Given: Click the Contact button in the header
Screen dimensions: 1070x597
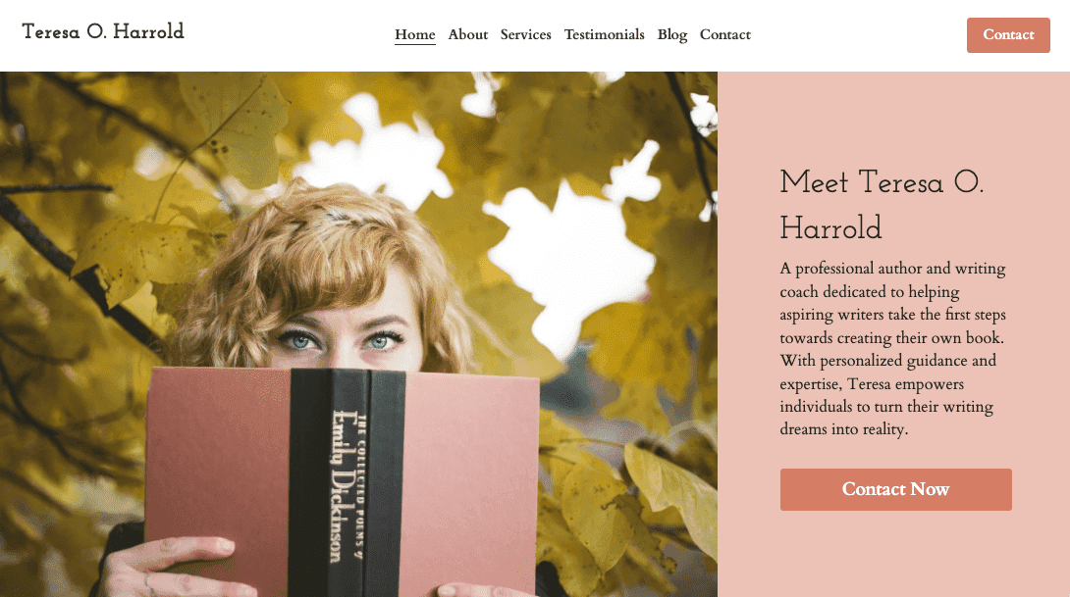Looking at the screenshot, I should [1008, 34].
